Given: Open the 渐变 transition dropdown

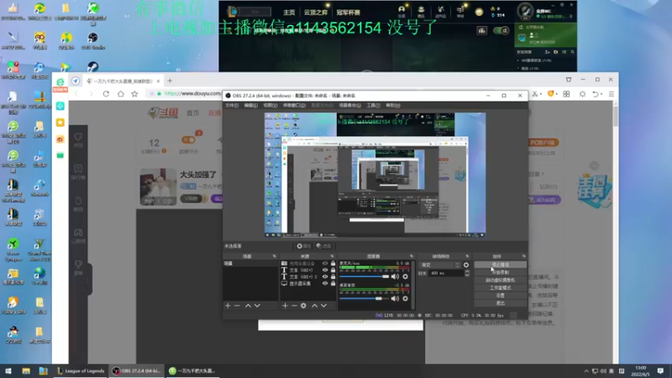Looking at the screenshot, I should tap(439, 265).
